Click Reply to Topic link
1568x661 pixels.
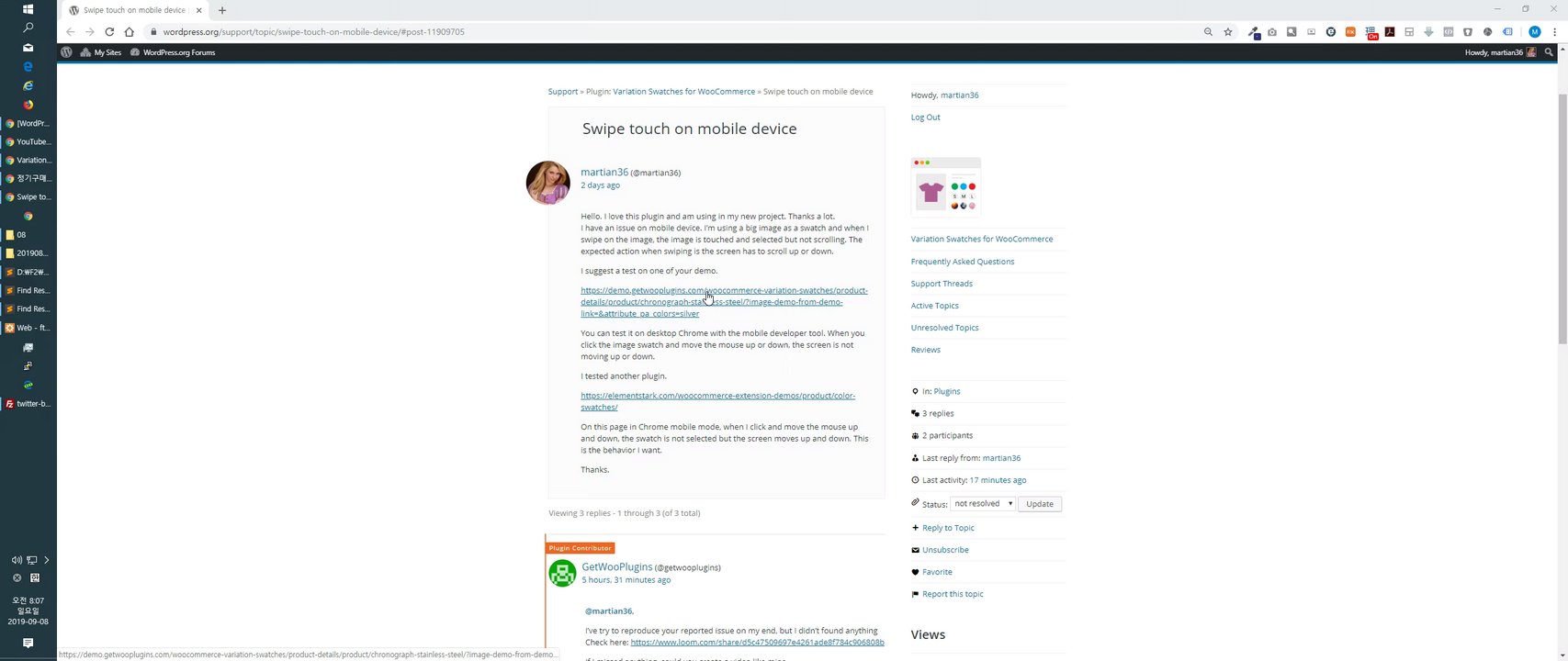[948, 528]
